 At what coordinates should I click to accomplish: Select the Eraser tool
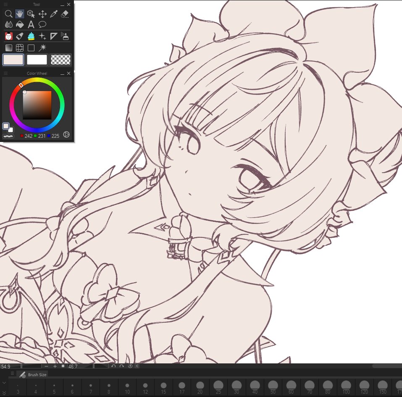point(65,14)
